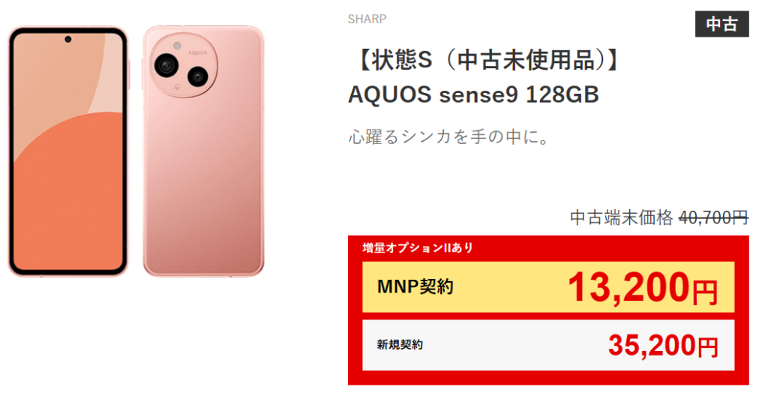The height and width of the screenshot is (396, 768).
Task: Click the pink back view phone image
Action: pos(203,187)
